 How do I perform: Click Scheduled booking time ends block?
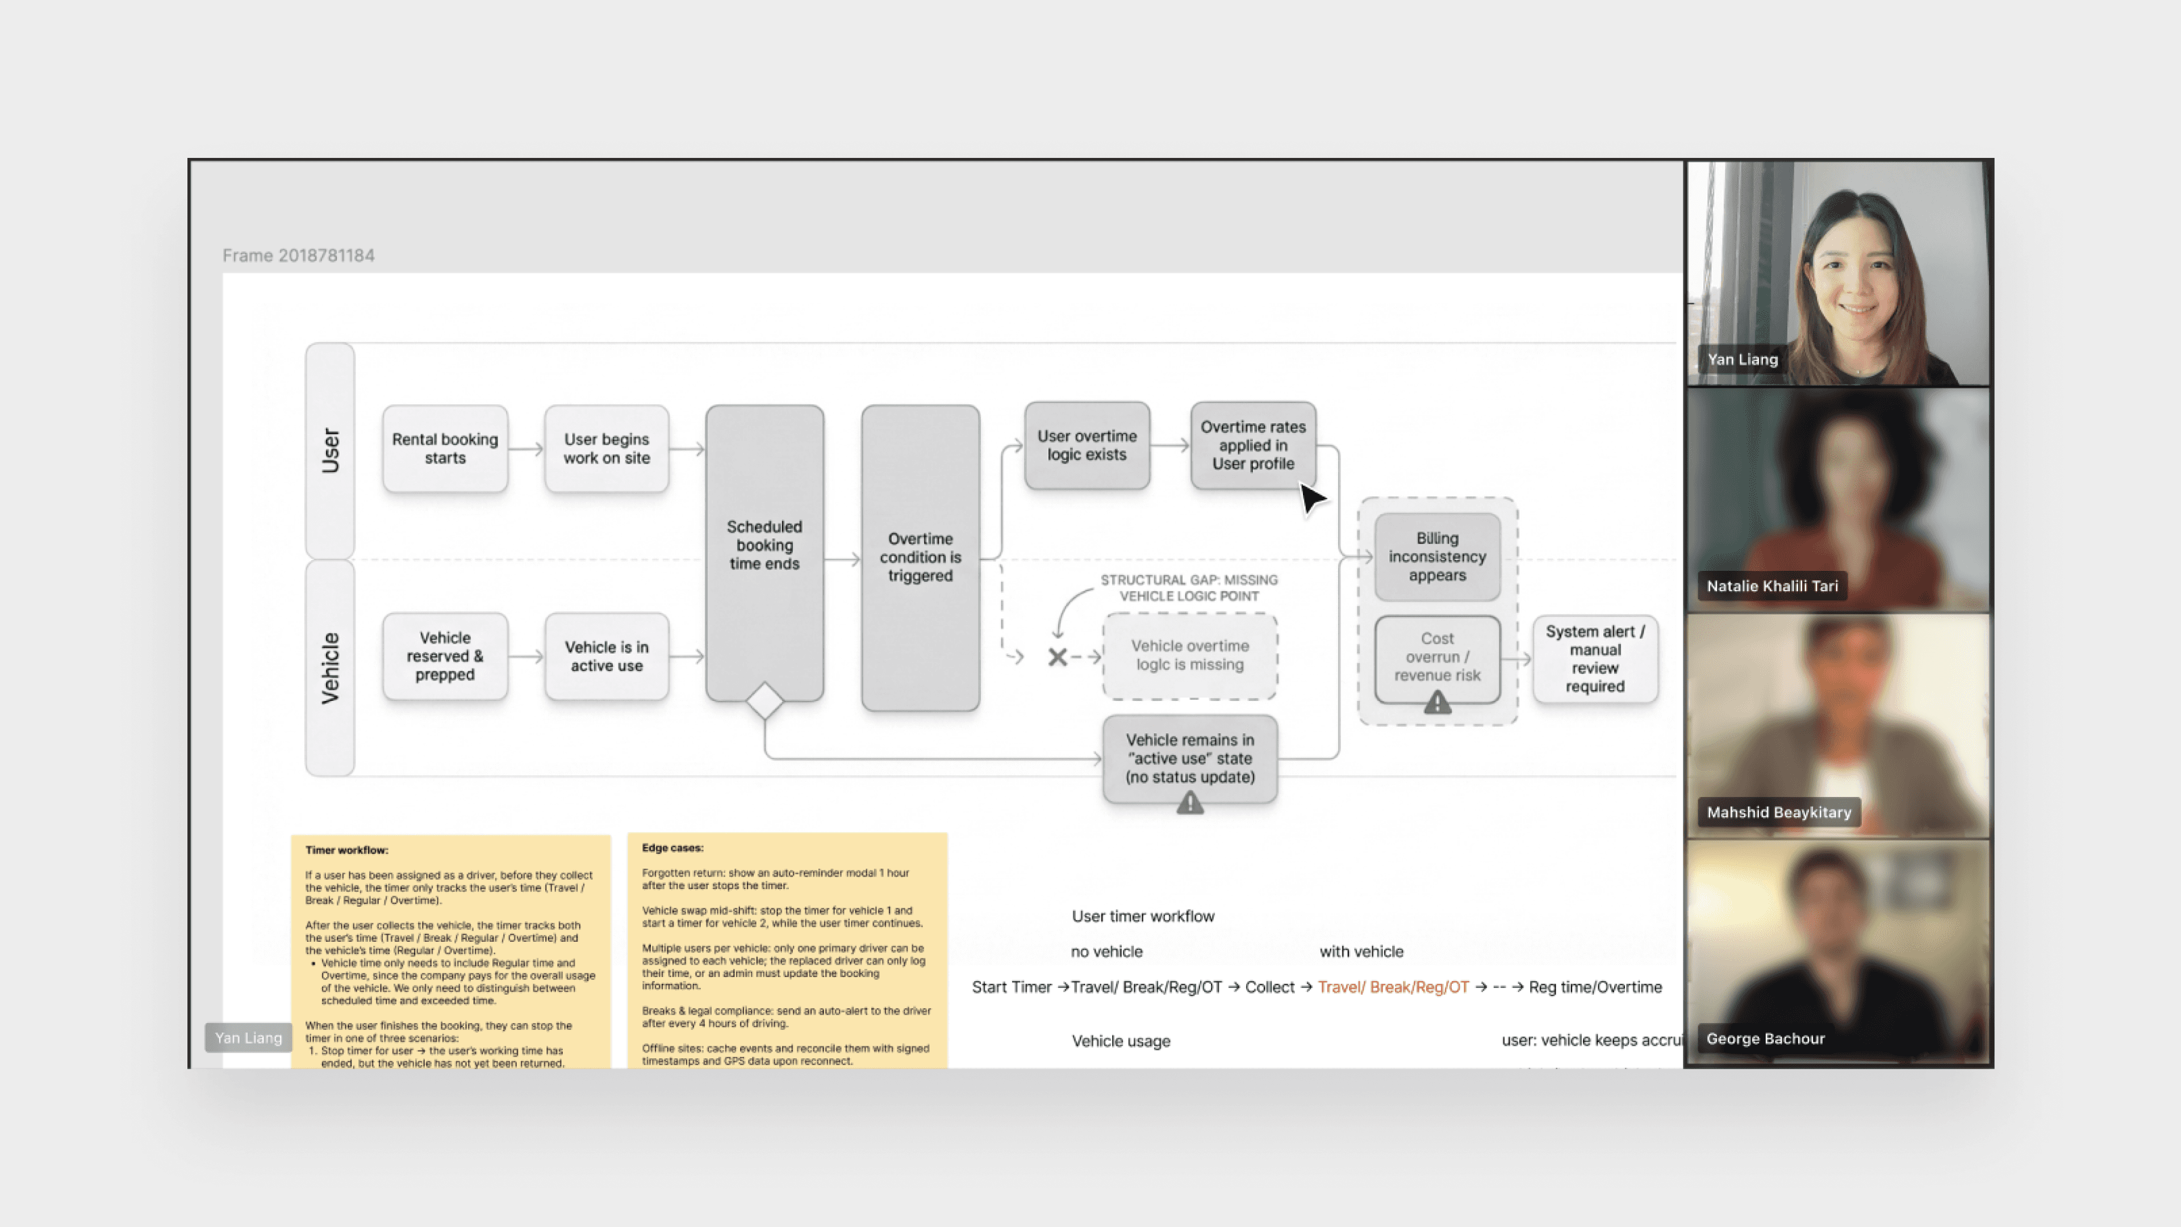(x=764, y=545)
